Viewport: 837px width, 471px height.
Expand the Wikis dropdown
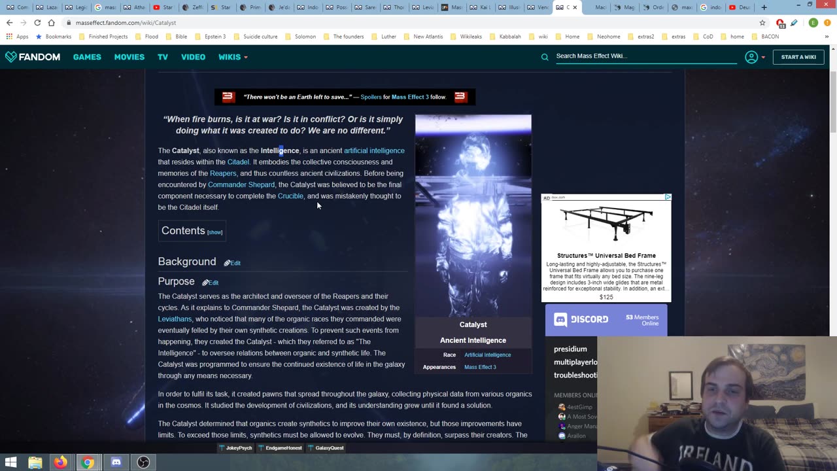click(233, 57)
